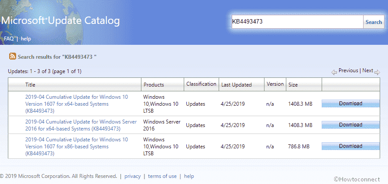
Task: Sort results by Classification column header
Action: tap(201, 84)
